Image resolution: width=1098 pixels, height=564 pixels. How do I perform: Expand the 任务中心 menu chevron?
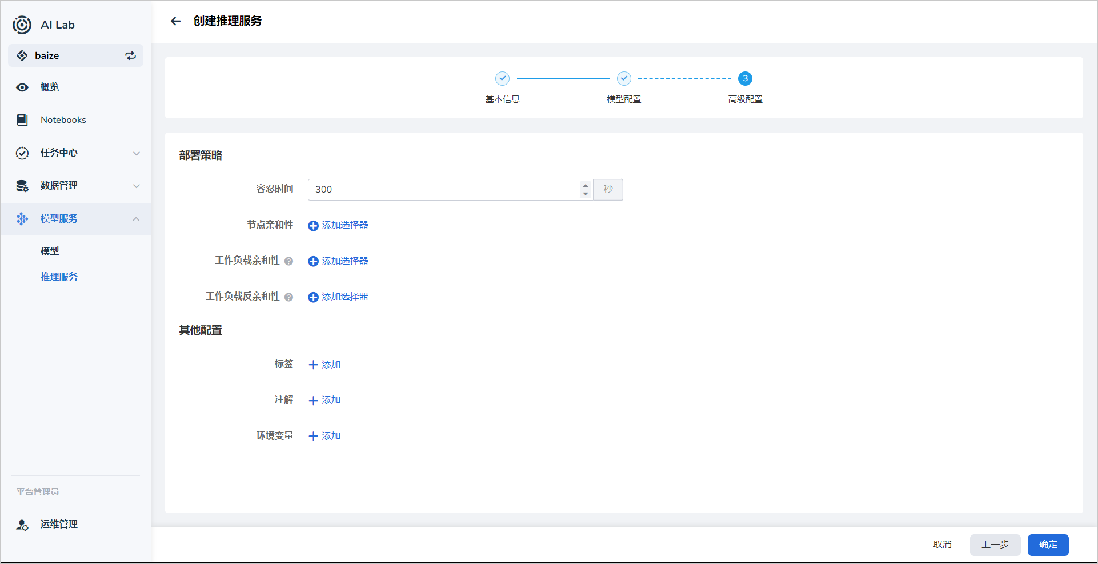(x=137, y=153)
